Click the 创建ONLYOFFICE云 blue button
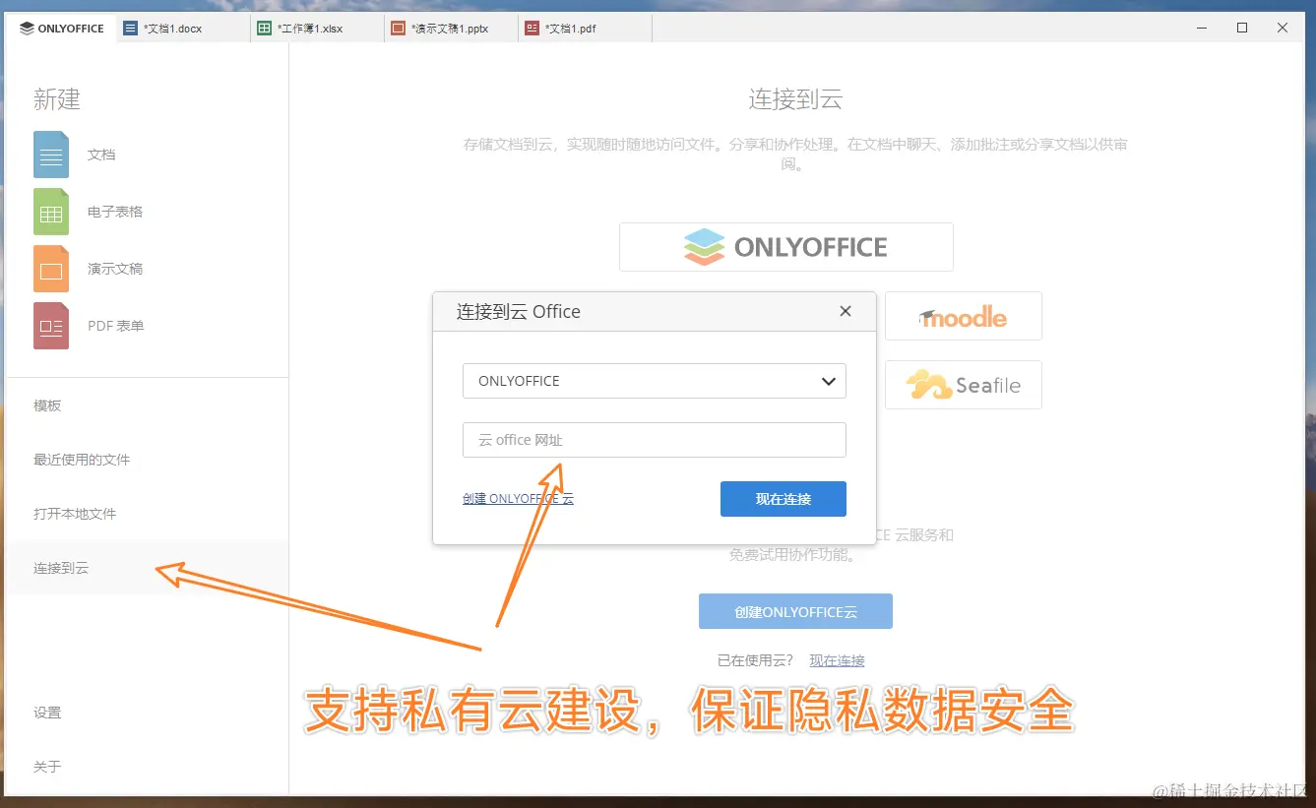The image size is (1316, 808). click(x=795, y=611)
